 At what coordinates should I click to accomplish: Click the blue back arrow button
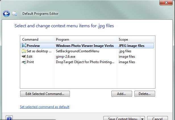pyautogui.click(x=6, y=13)
